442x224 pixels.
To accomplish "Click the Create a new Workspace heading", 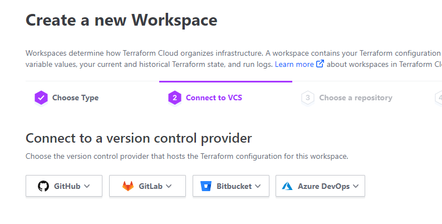I will [121, 21].
